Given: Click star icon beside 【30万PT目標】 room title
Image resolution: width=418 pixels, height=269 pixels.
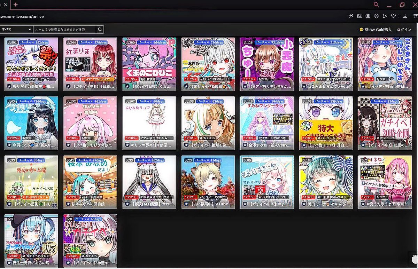Looking at the screenshot, I should click(127, 87).
